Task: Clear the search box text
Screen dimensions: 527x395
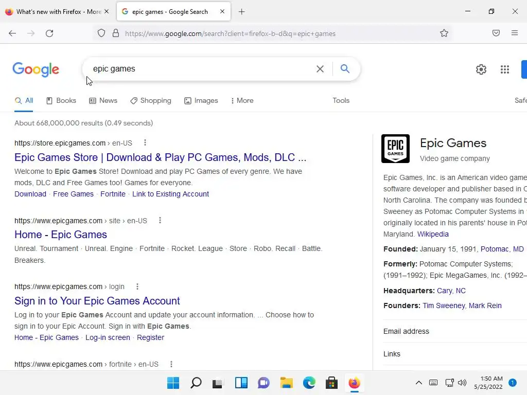Action: [320, 69]
